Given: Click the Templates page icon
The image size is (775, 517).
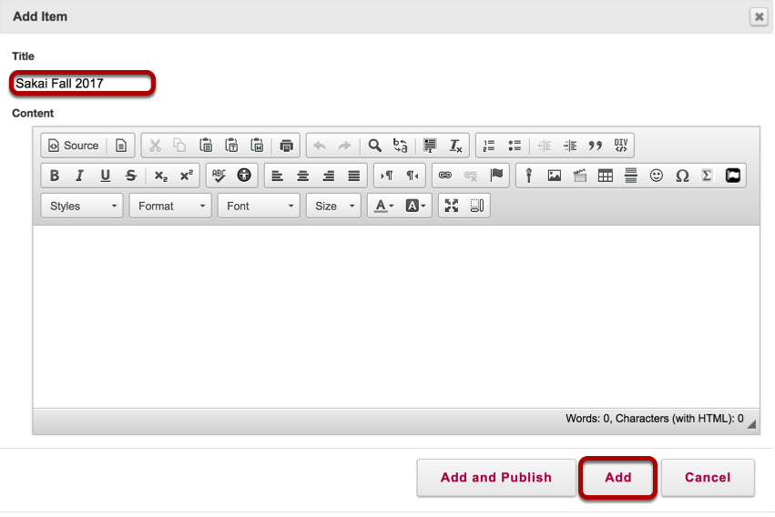Looking at the screenshot, I should click(121, 146).
